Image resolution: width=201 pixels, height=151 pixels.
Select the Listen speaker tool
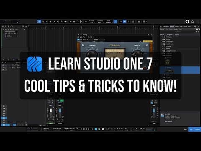[x=66, y=21]
